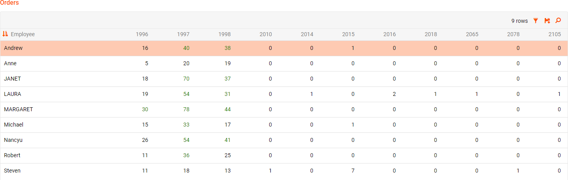Image resolution: width=568 pixels, height=180 pixels.
Task: Click the JANET employee name
Action: pyautogui.click(x=12, y=79)
